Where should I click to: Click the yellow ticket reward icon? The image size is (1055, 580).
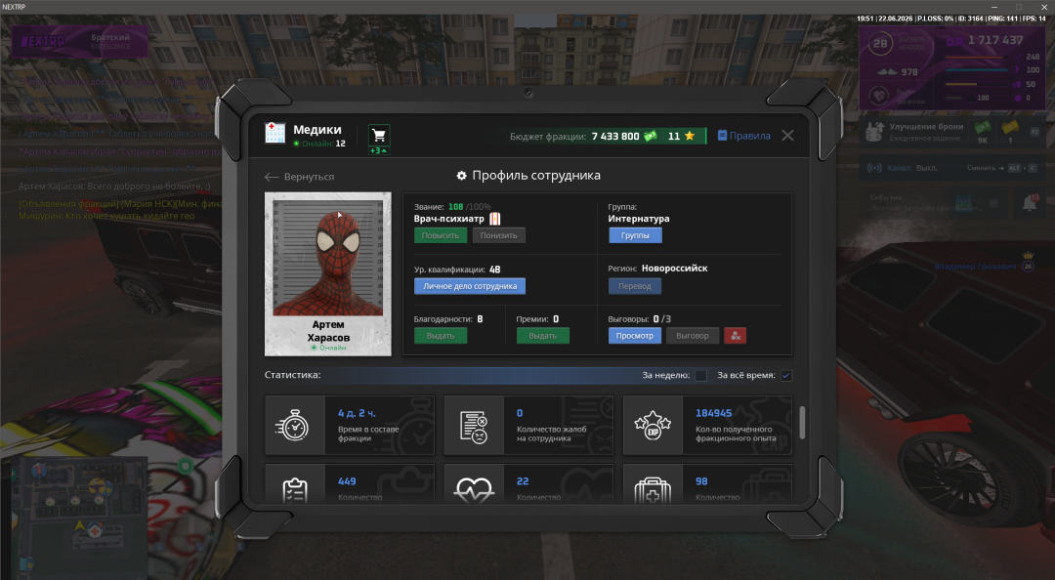pos(1010,127)
